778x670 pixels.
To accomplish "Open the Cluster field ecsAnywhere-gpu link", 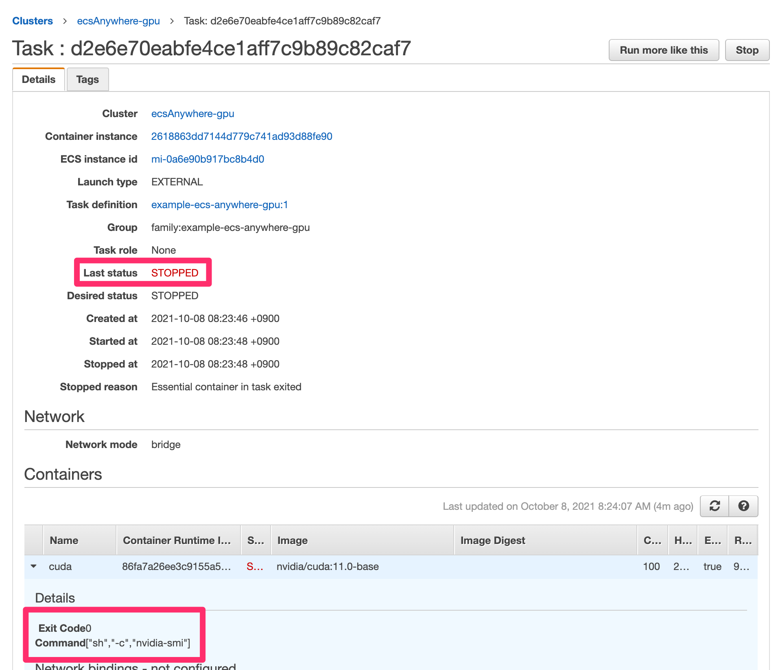I will coord(192,113).
